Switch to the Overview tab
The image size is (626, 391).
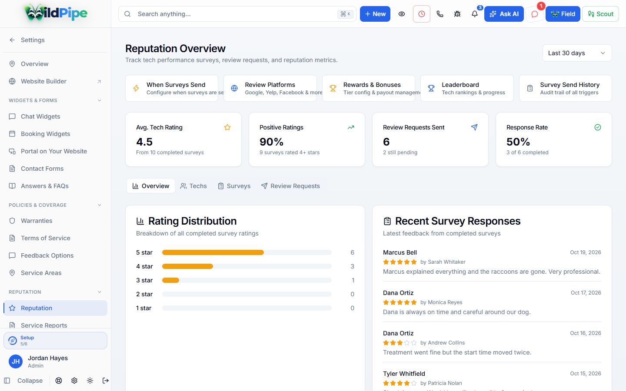point(151,186)
